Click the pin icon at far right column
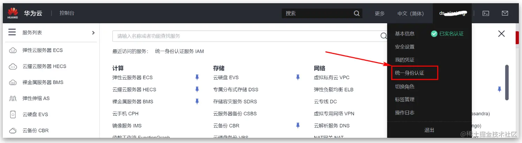 [499, 90]
